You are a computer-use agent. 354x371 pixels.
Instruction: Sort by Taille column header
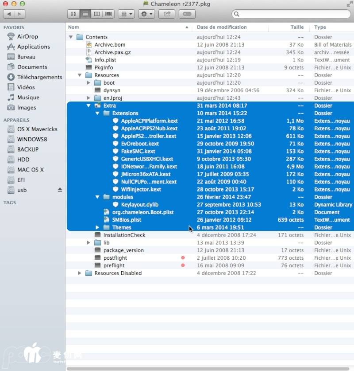(x=296, y=27)
